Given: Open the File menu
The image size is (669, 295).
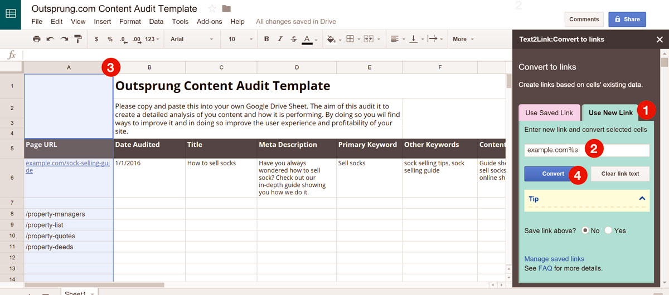Looking at the screenshot, I should [37, 22].
